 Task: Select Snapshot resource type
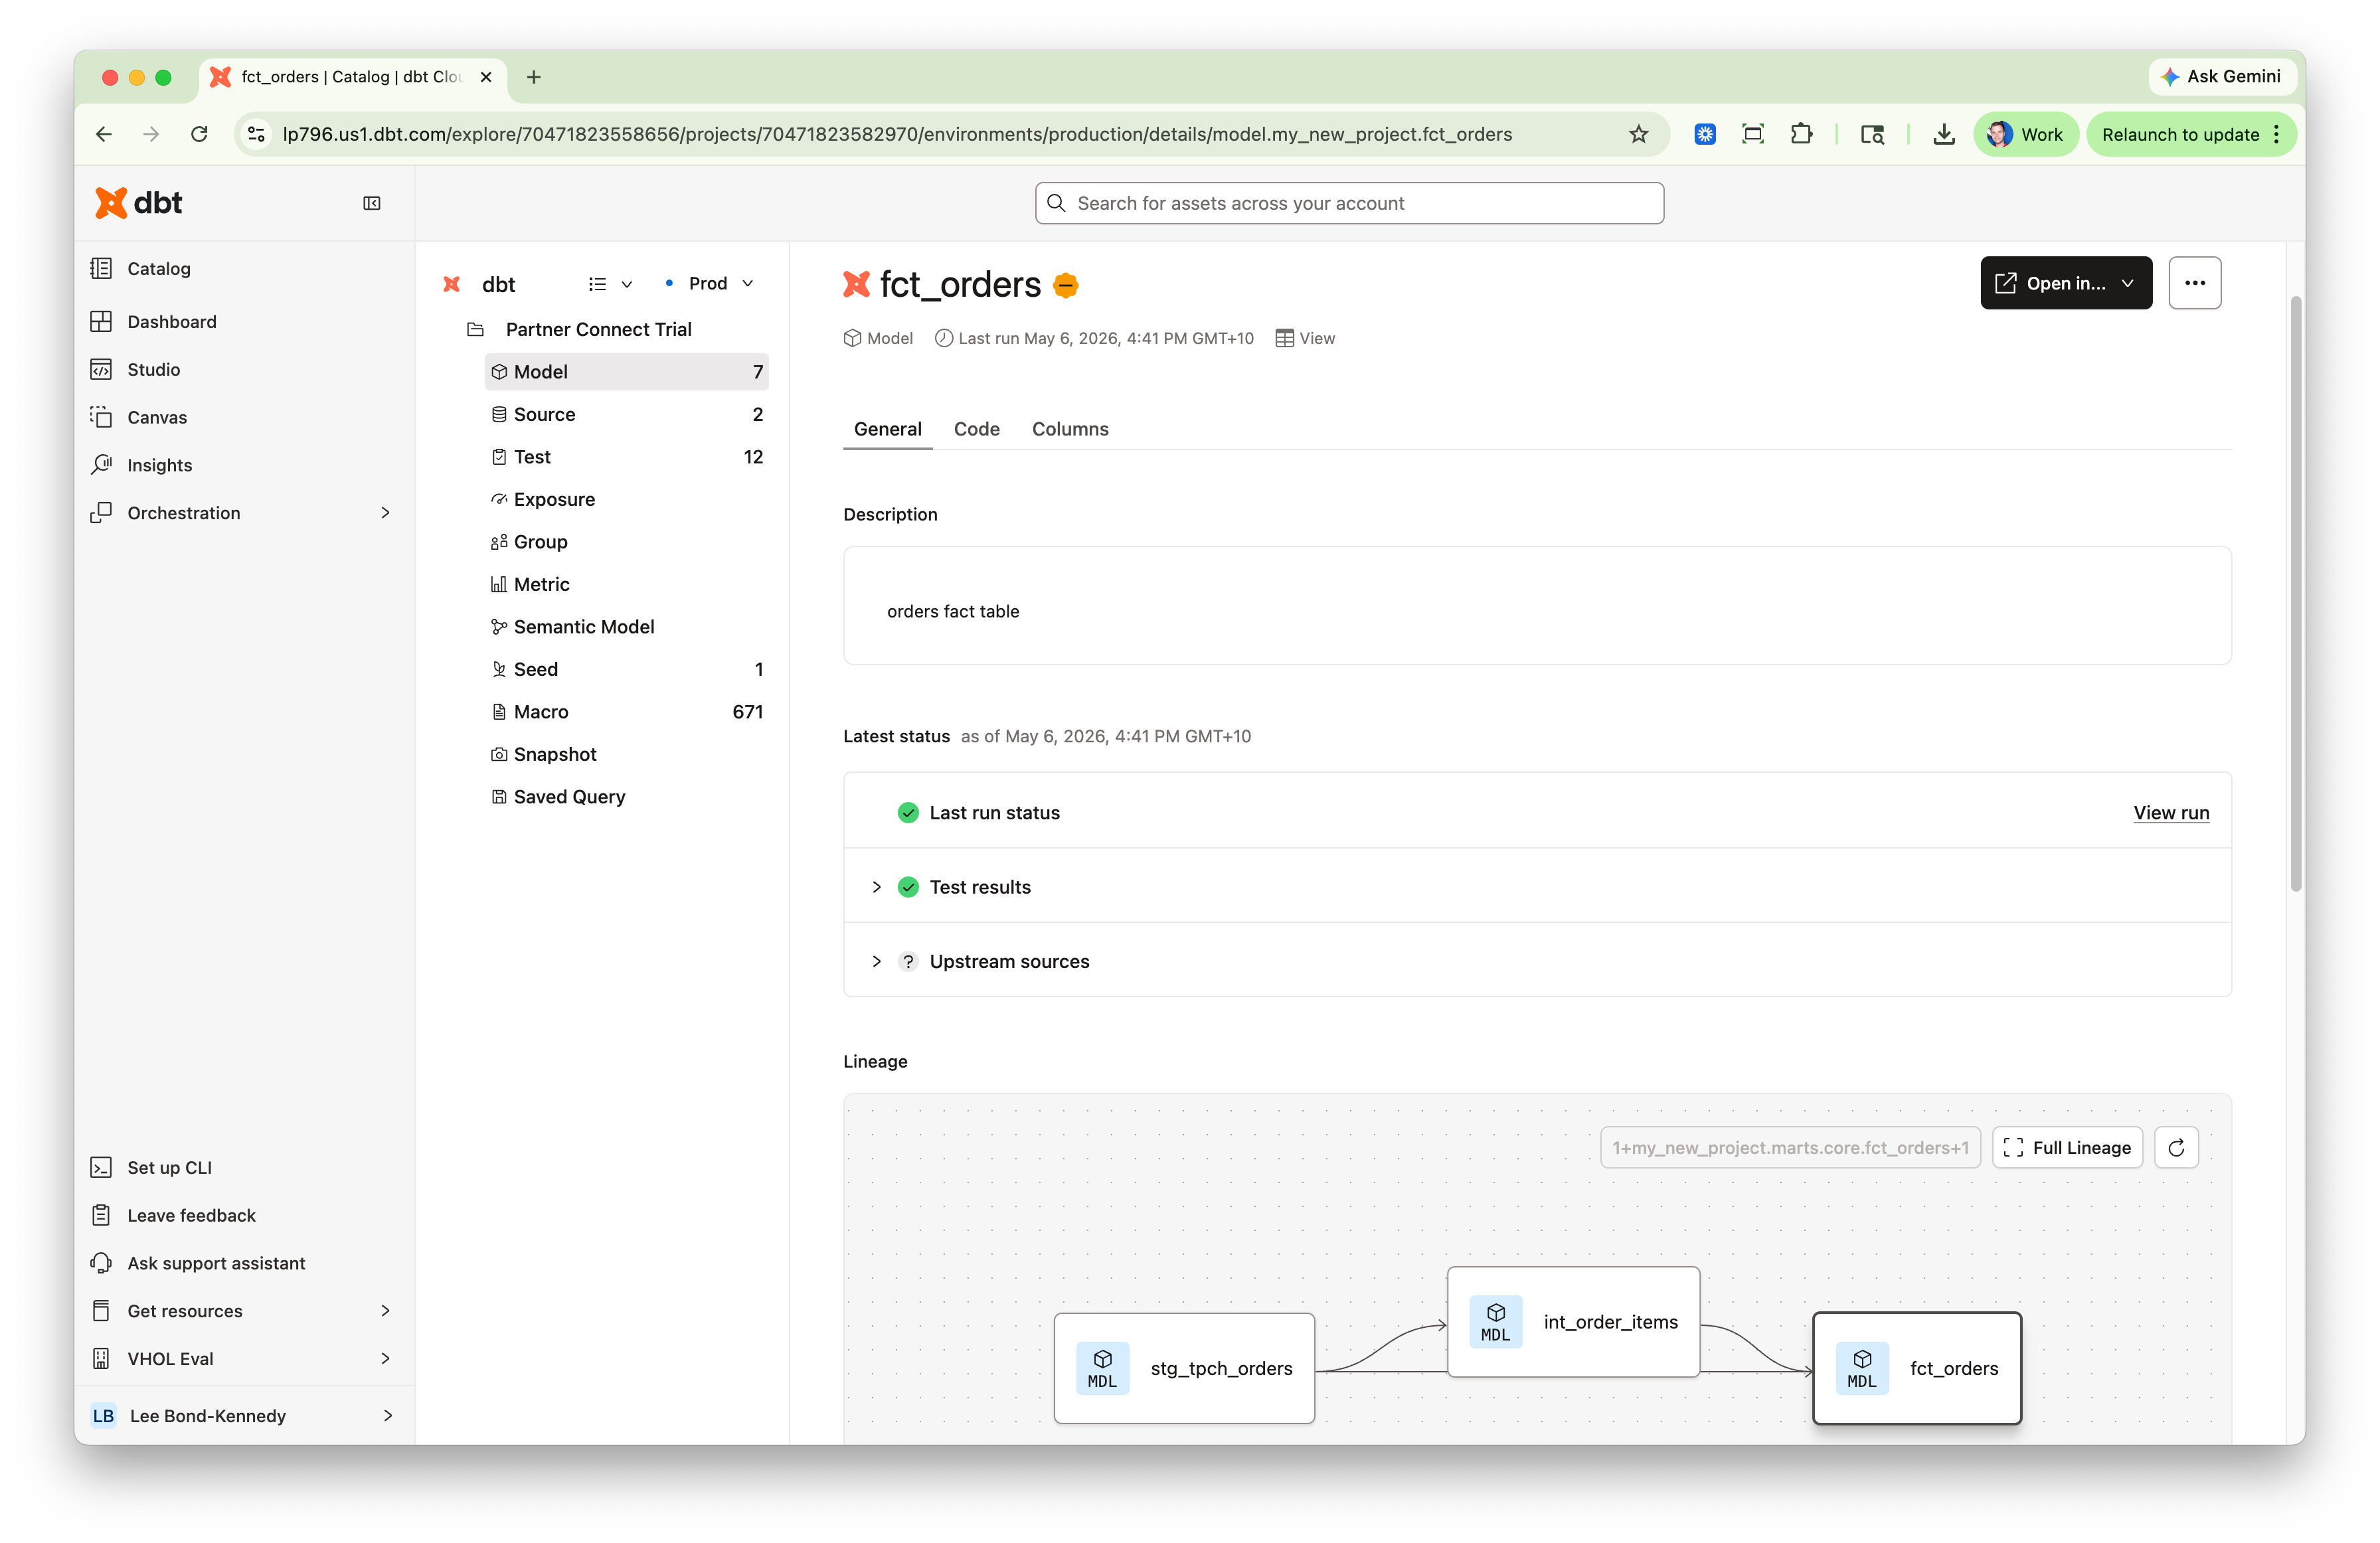(x=627, y=754)
